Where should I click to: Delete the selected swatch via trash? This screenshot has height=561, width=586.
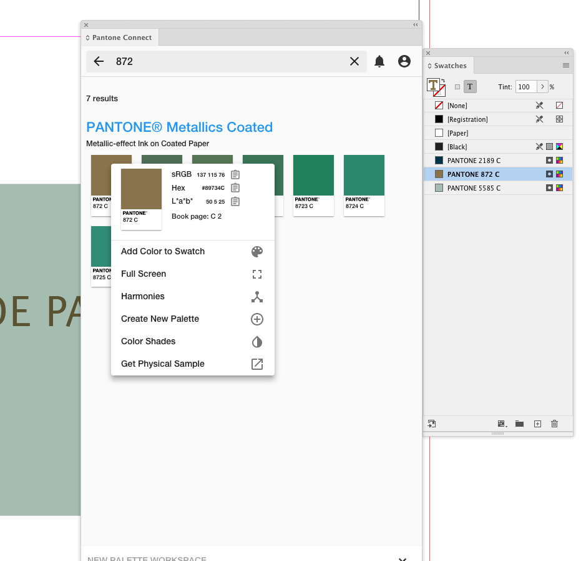pyautogui.click(x=555, y=424)
